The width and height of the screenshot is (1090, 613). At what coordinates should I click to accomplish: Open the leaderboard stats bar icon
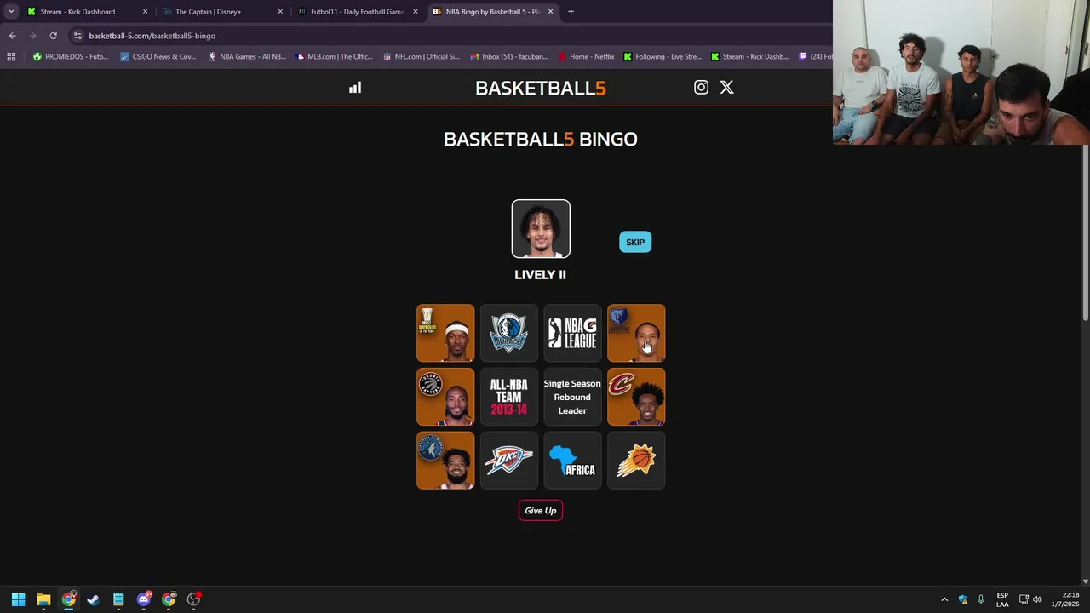[x=355, y=88]
